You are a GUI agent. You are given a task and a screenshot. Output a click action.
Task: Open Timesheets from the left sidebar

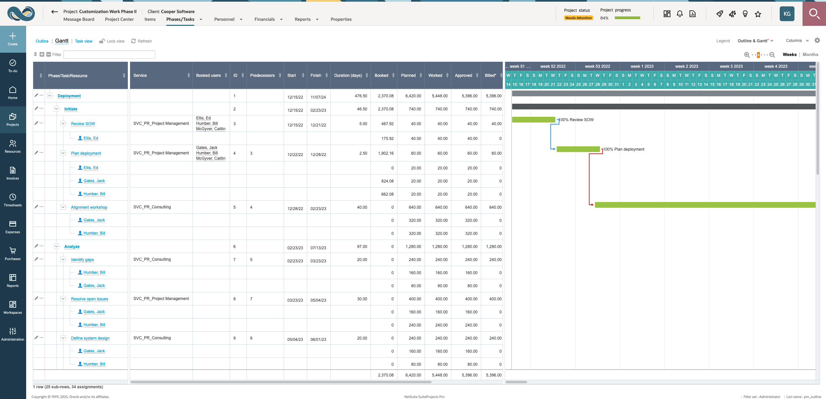click(x=13, y=200)
